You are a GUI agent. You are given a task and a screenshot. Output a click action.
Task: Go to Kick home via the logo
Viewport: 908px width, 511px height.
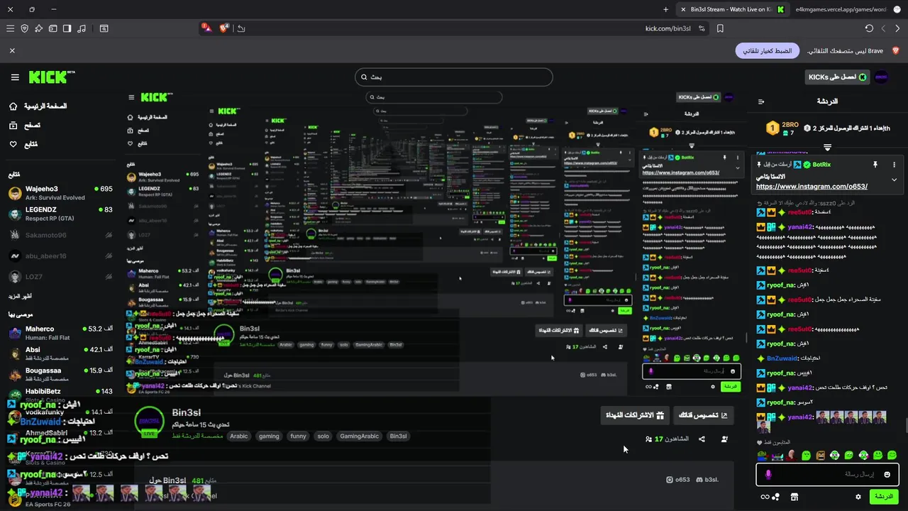52,77
